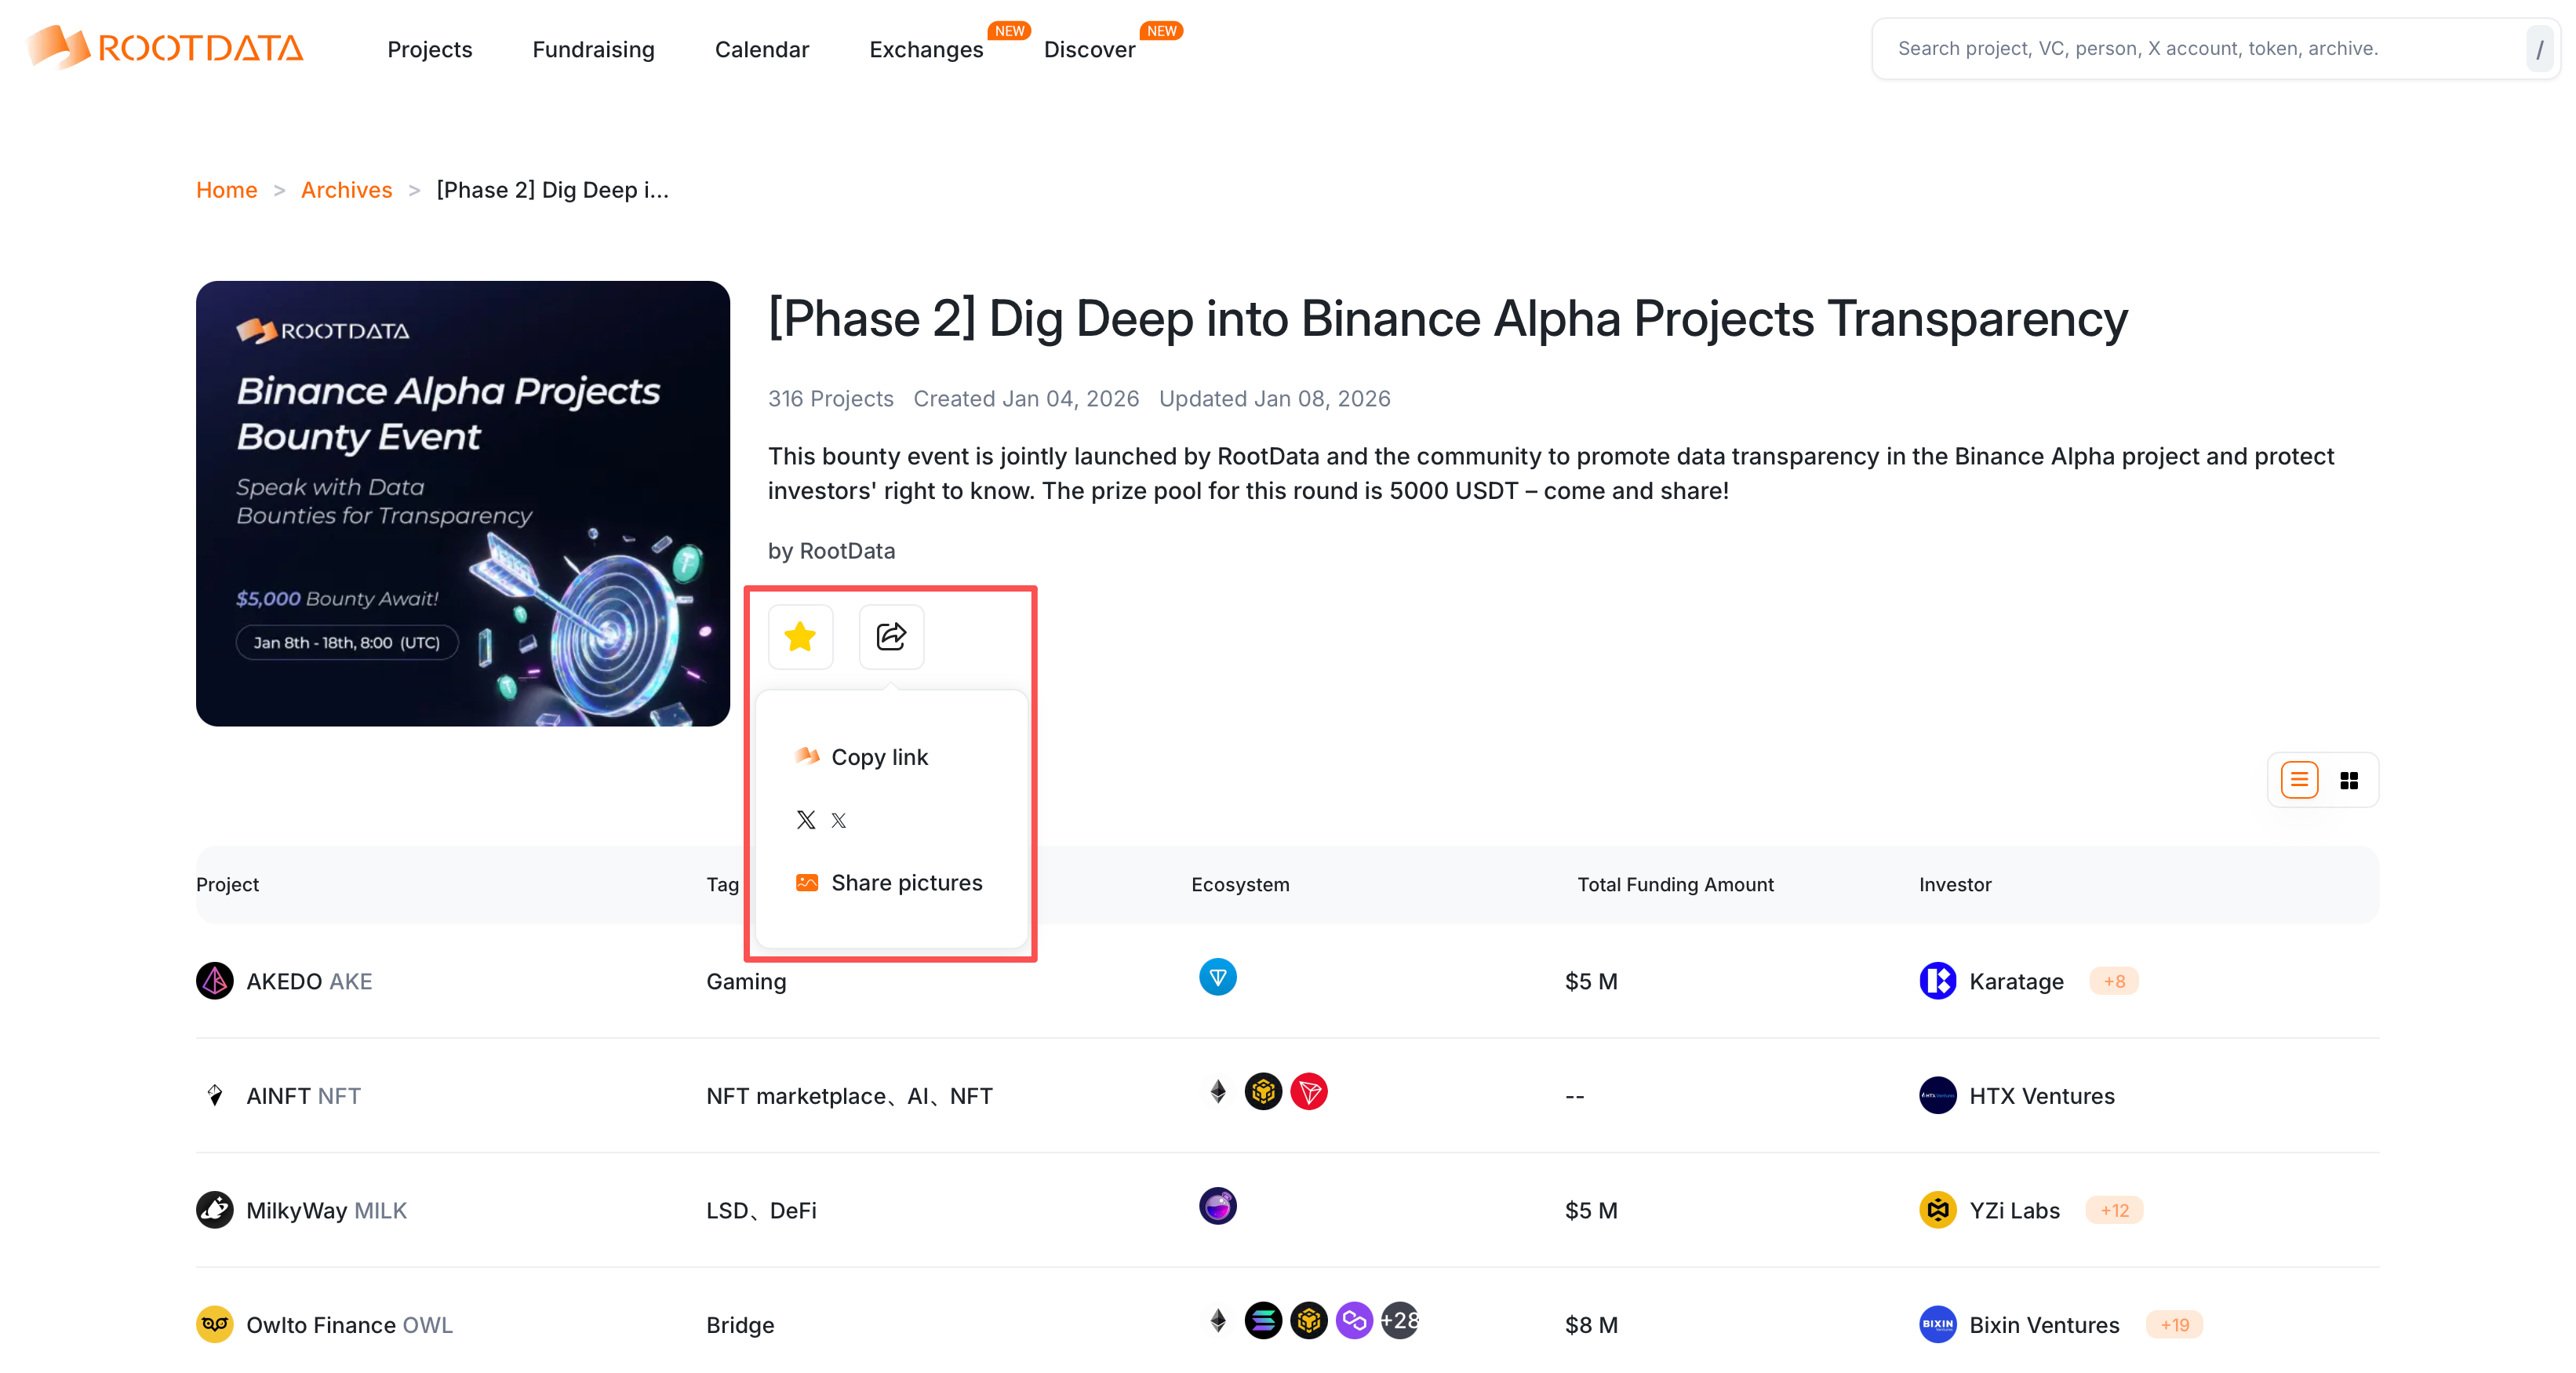
Task: Switch to grid view layout
Action: (2349, 779)
